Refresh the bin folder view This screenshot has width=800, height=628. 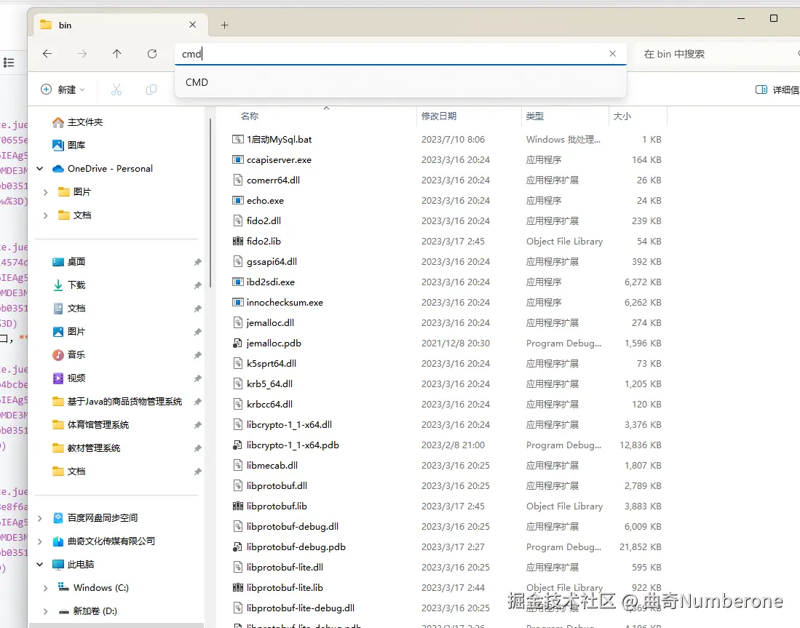[x=152, y=54]
